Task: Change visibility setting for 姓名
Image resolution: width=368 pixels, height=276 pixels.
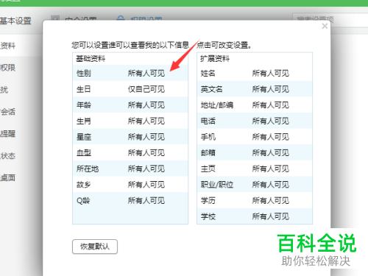Action: pos(271,73)
